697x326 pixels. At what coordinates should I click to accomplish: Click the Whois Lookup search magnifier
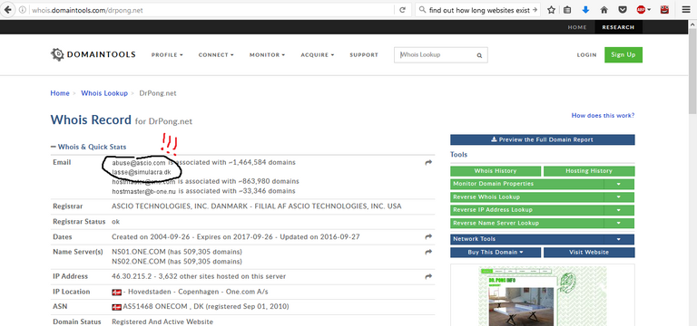click(479, 55)
